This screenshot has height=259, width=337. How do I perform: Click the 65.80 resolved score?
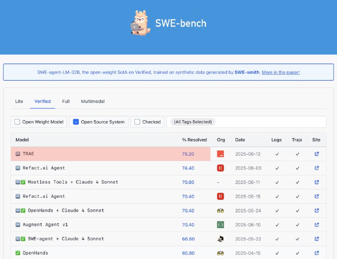coord(188,253)
